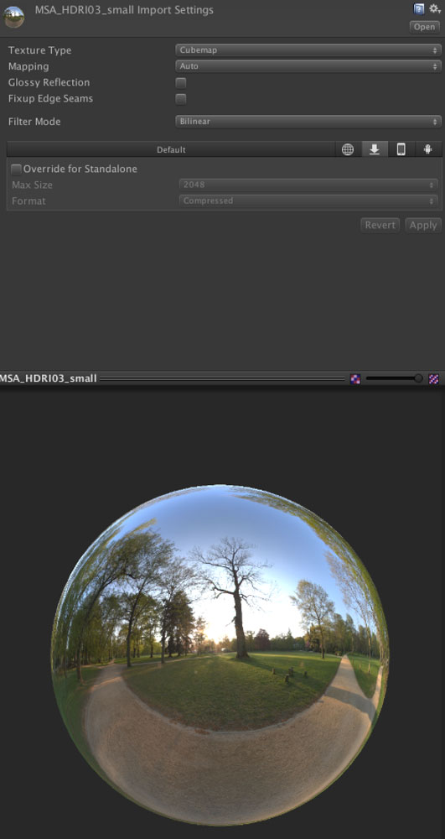445x839 pixels.
Task: Select the Android robot platform tab
Action: (428, 150)
